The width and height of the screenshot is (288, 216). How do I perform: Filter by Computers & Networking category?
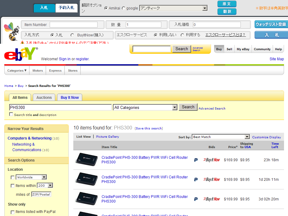pos(29,138)
